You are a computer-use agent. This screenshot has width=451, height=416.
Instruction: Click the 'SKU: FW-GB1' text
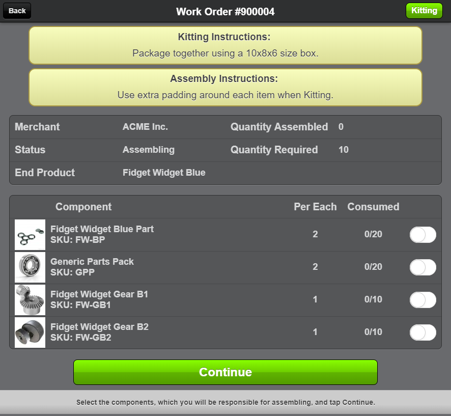point(80,304)
